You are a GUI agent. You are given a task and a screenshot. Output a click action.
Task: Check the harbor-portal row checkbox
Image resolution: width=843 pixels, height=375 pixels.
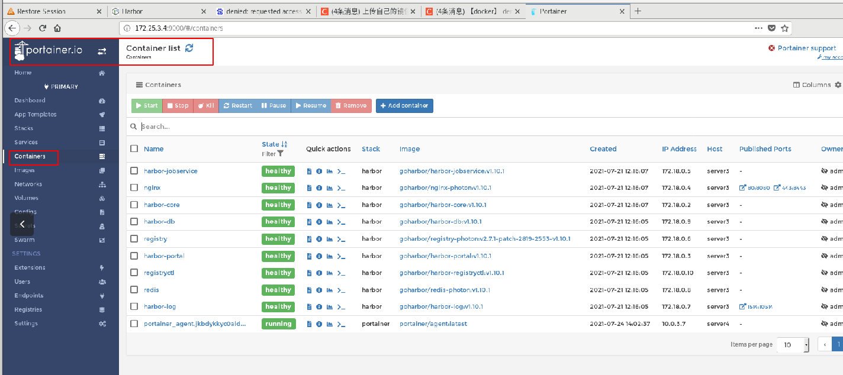pos(134,256)
